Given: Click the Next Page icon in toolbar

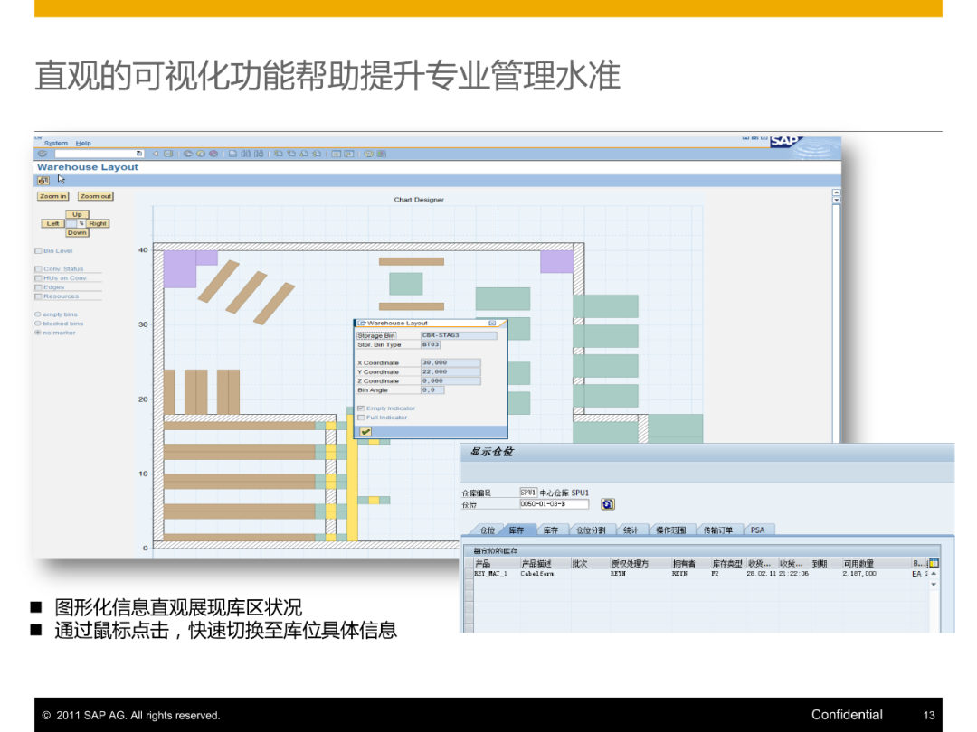Looking at the screenshot, I should tap(304, 154).
